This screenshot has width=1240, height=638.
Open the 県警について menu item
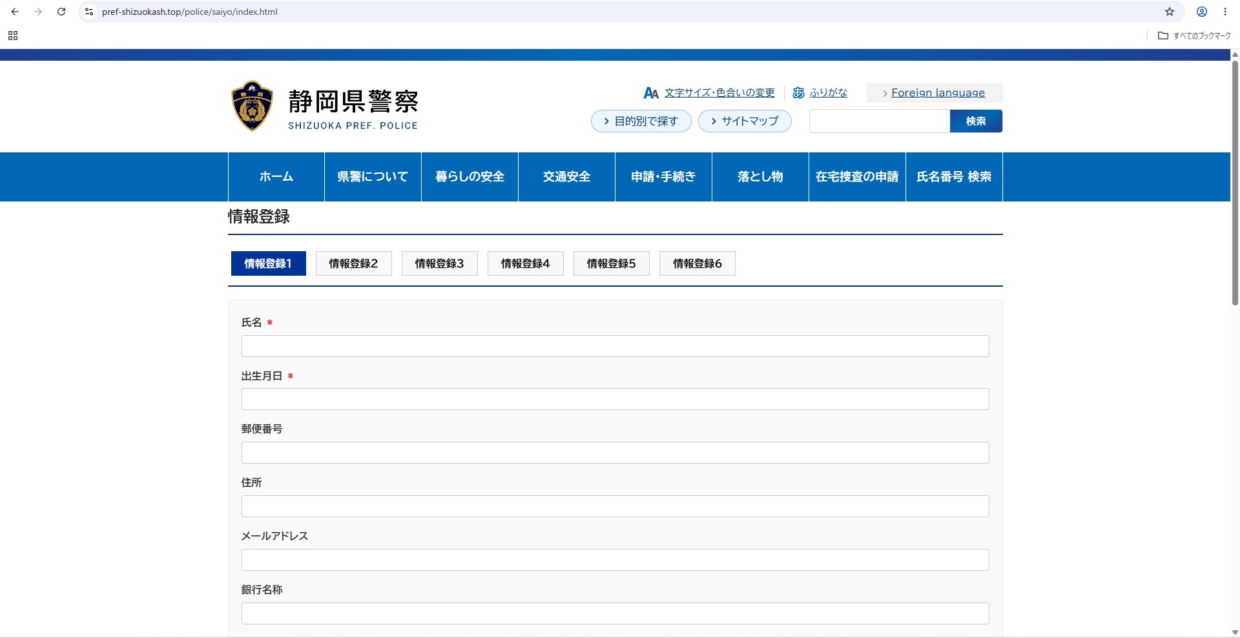[373, 177]
